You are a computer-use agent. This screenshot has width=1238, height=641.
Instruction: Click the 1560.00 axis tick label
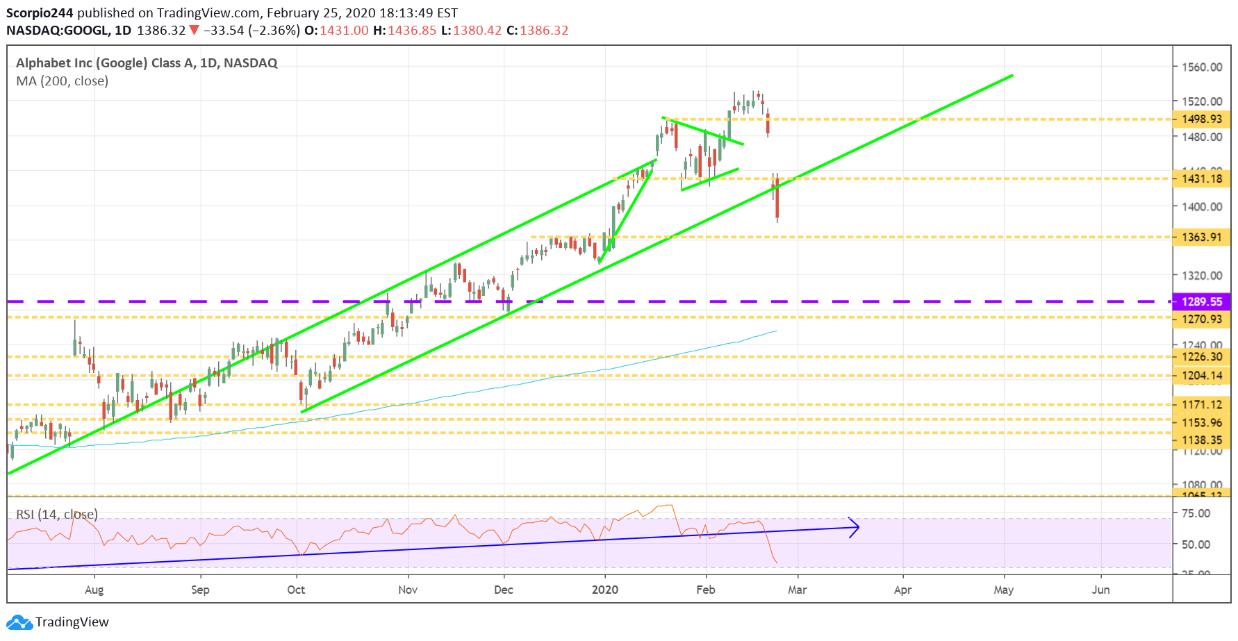click(1202, 67)
